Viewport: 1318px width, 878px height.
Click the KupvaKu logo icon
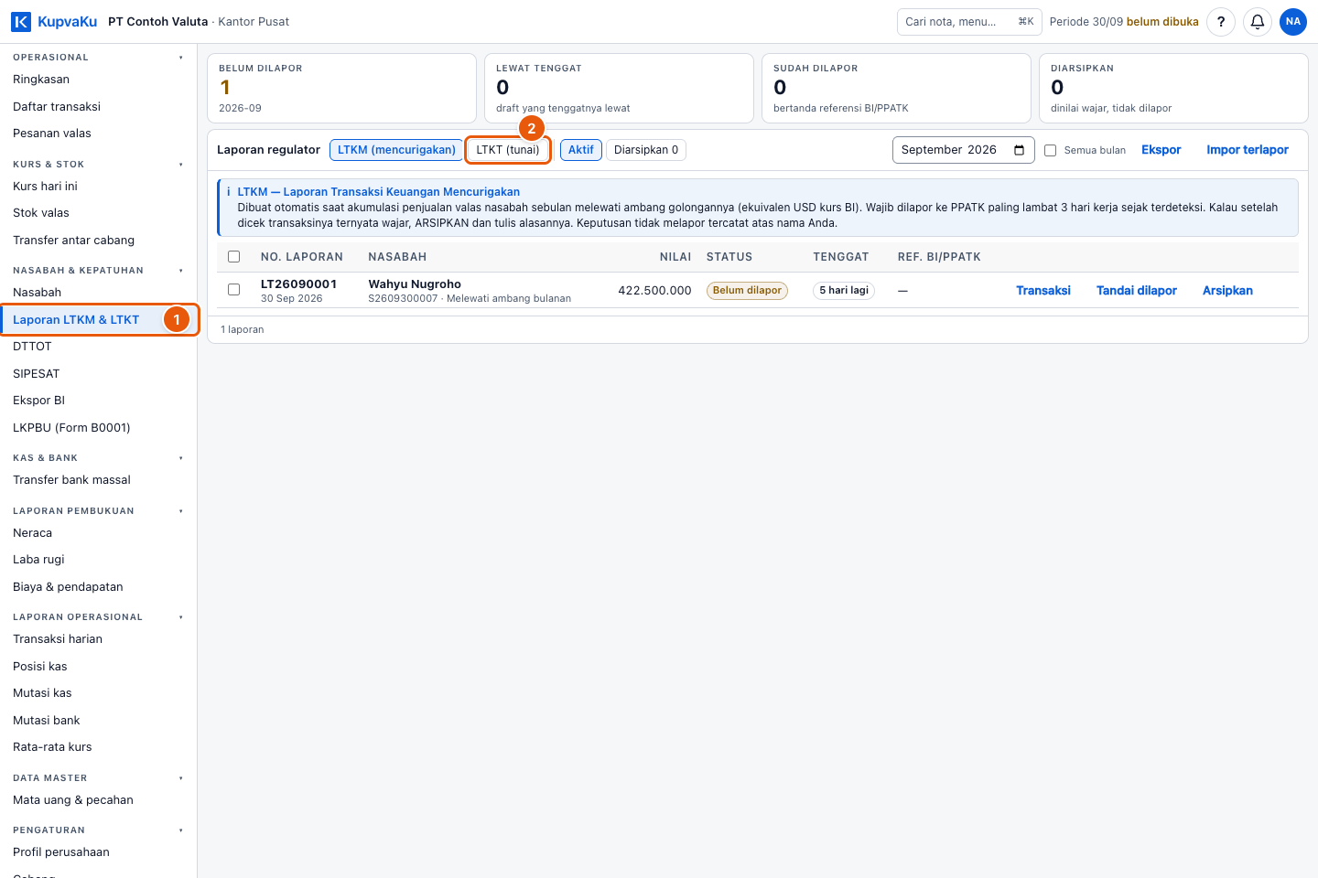click(x=21, y=22)
